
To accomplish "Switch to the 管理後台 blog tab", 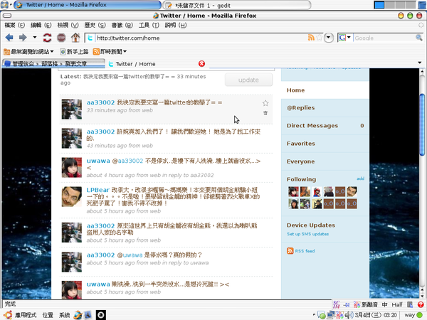I will coord(53,64).
